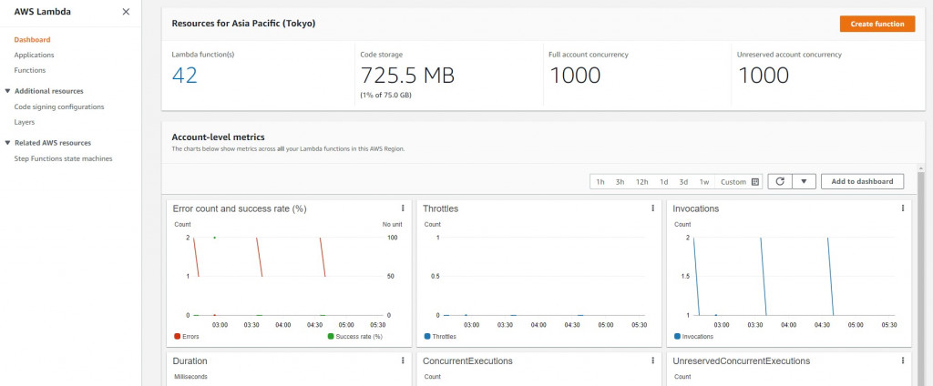The image size is (933, 386).
Task: Collapse the Related AWS resources section
Action: point(8,143)
